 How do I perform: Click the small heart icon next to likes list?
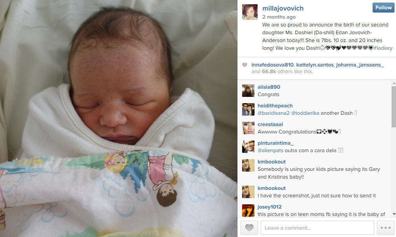pos(244,65)
